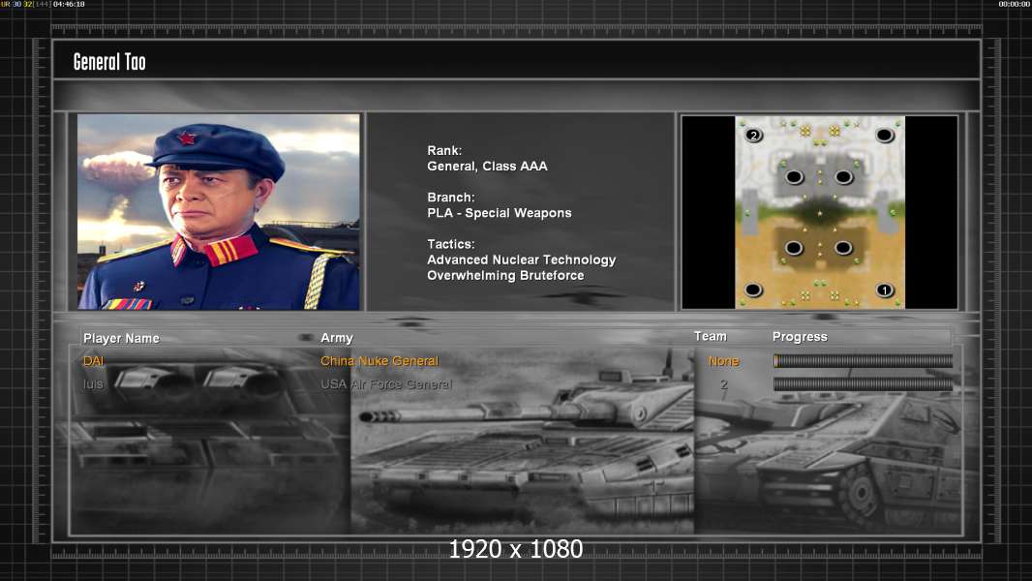Click the '00:00:00' timer readout
The width and height of the screenshot is (1032, 581).
click(1015, 4)
